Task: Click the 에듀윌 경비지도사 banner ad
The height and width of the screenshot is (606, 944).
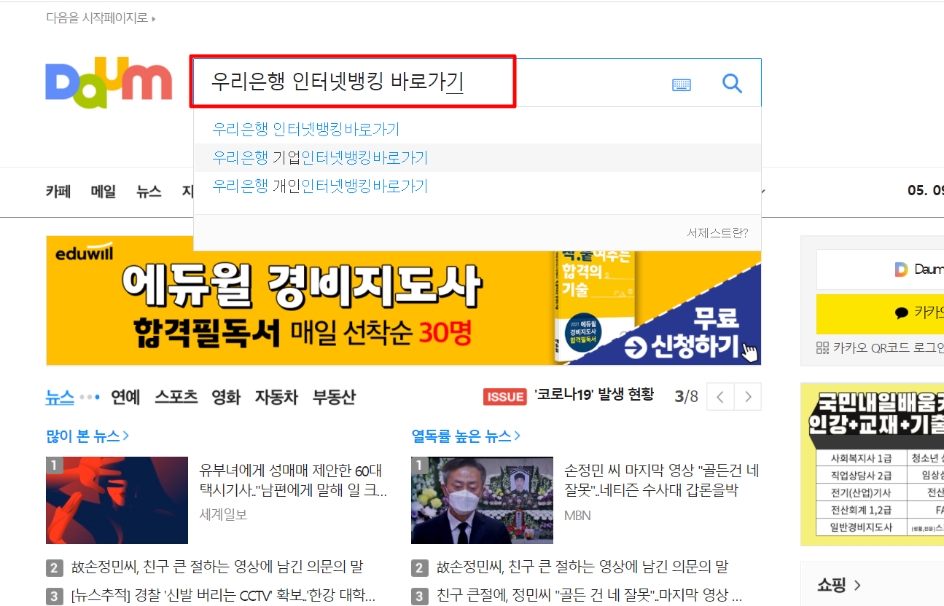Action: pyautogui.click(x=403, y=300)
